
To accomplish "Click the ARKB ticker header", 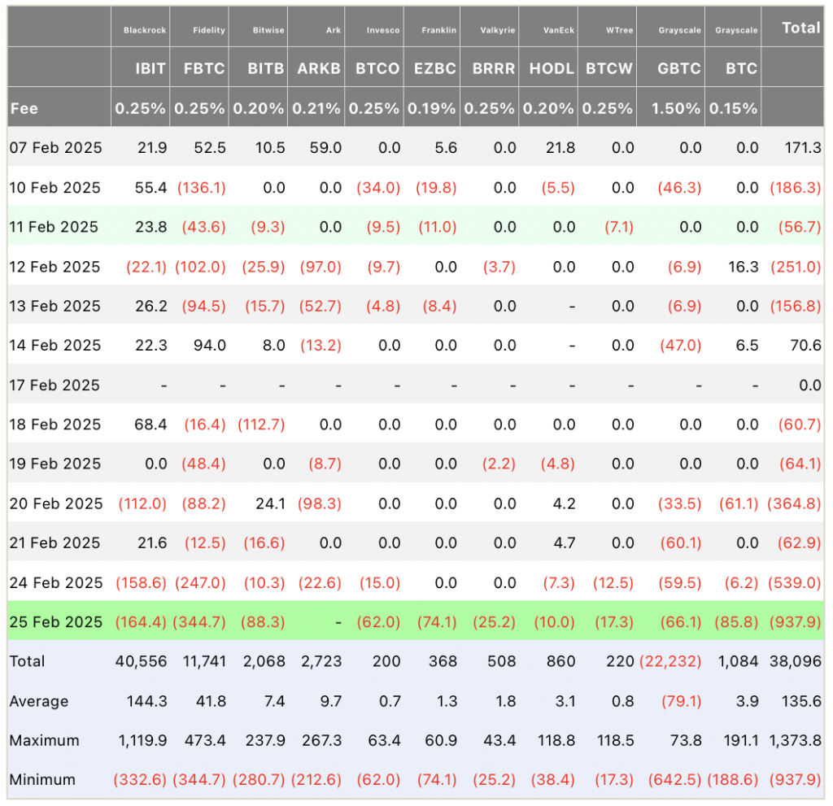I will [x=319, y=68].
